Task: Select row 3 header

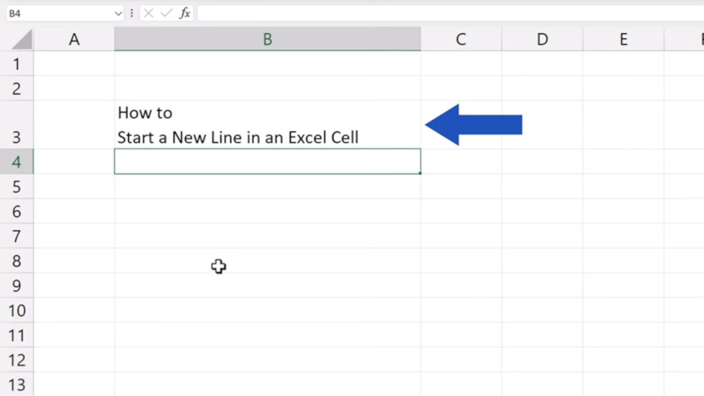Action: [16, 137]
